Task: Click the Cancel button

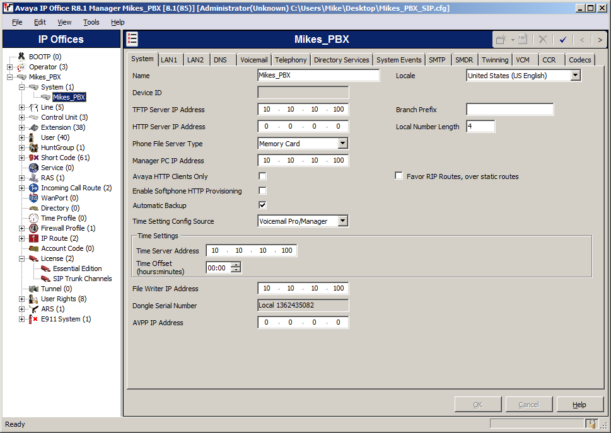Action: click(529, 405)
